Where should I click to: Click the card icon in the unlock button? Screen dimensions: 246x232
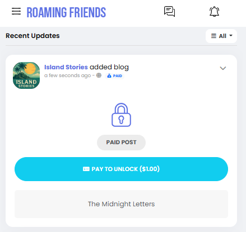tap(86, 169)
